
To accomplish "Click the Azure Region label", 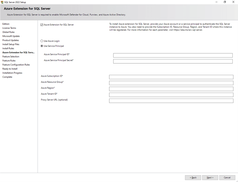I will (48, 88).
